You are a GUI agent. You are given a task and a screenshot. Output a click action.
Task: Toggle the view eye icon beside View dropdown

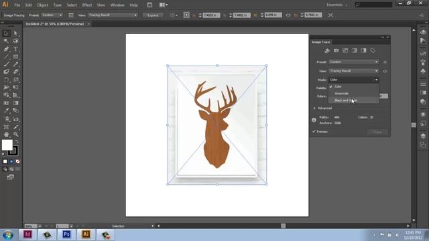point(385,71)
